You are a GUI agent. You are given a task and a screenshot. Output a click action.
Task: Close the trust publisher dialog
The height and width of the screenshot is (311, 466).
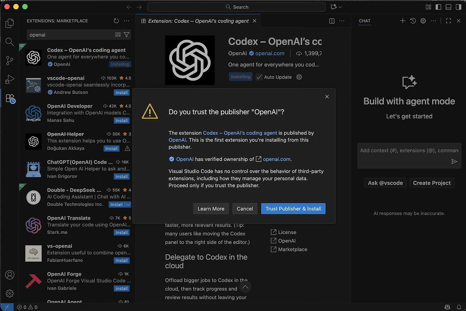327,97
